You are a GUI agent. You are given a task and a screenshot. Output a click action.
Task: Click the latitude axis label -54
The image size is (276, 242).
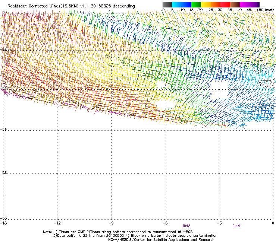tap(3, 88)
